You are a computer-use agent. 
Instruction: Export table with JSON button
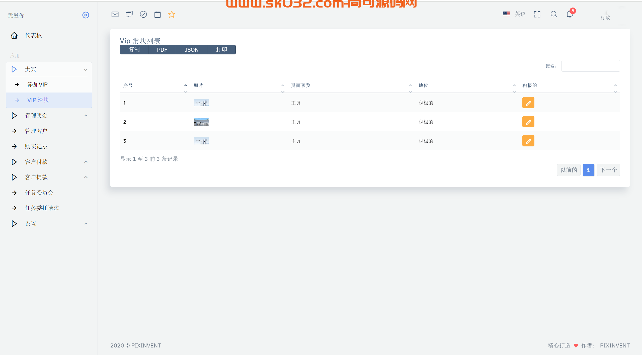click(x=191, y=50)
